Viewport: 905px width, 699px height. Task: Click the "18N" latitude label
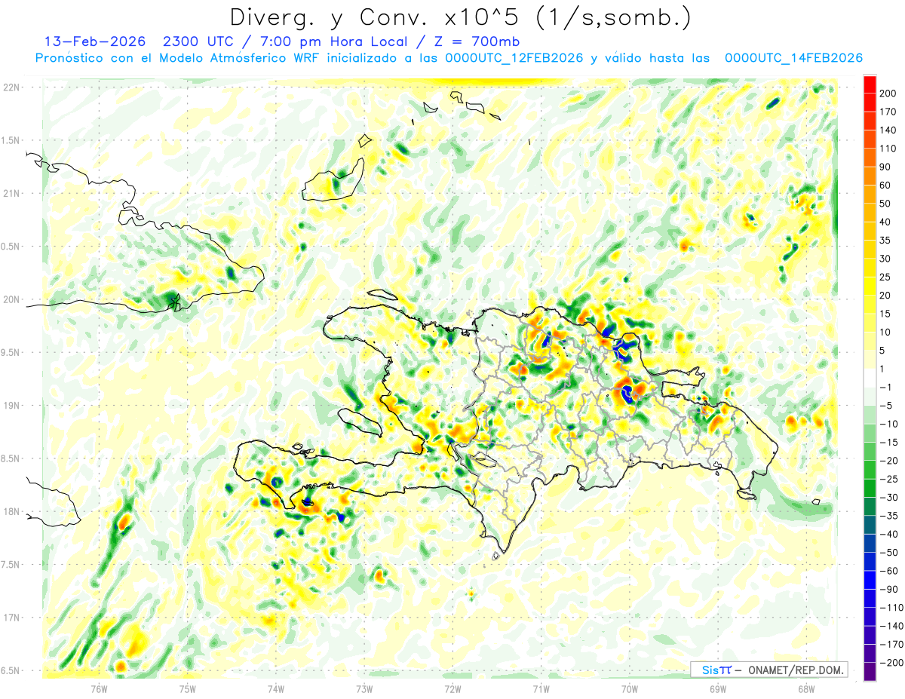[x=11, y=512]
